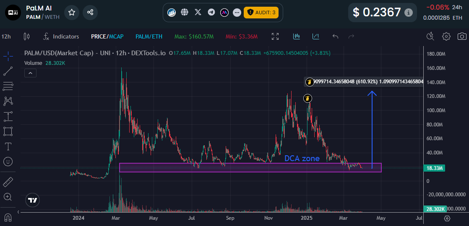Open the Indicators menu

click(61, 36)
